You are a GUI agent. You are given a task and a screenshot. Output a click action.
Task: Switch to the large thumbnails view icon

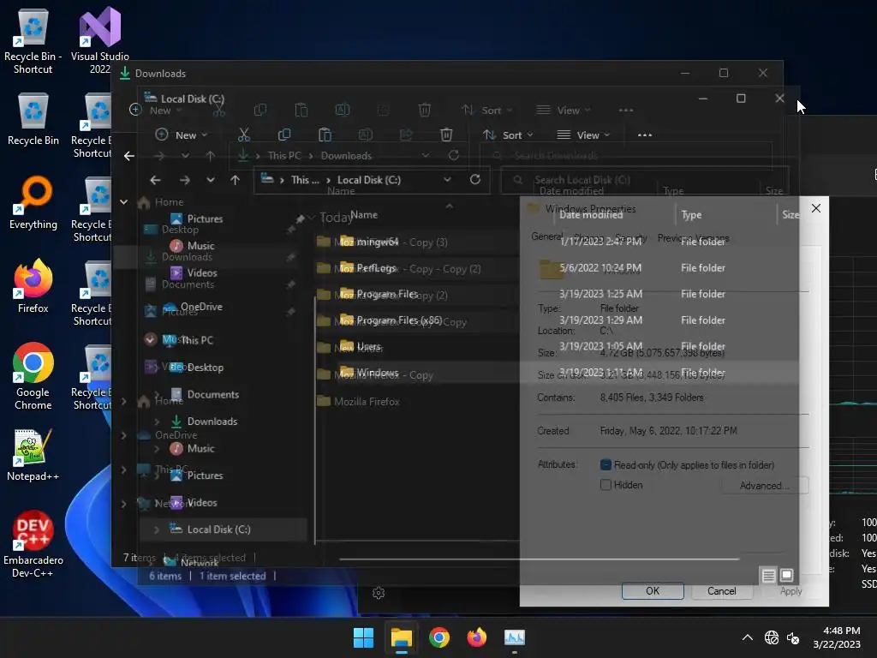point(786,575)
